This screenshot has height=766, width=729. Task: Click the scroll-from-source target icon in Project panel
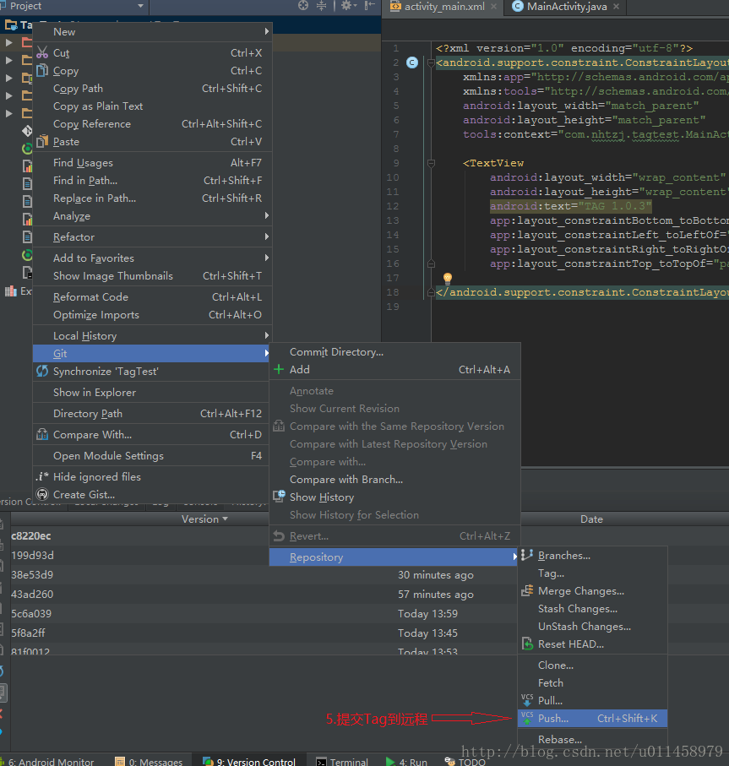coord(304,6)
